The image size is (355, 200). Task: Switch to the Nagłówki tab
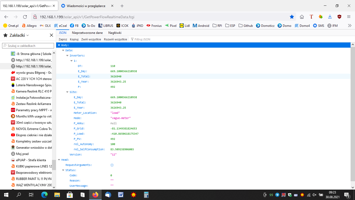[x=115, y=33]
